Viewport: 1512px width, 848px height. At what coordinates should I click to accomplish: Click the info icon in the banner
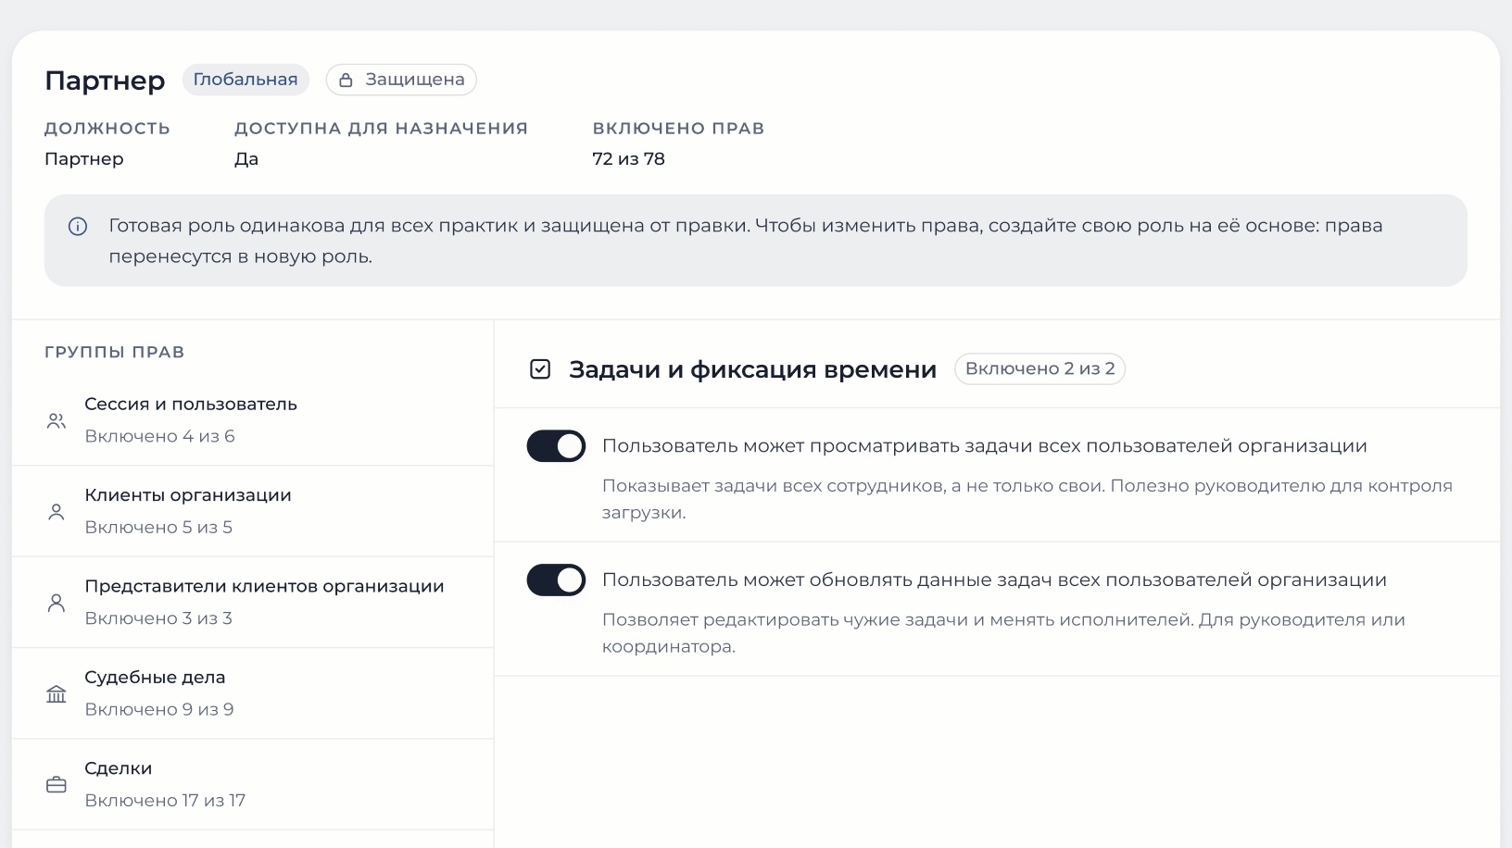(78, 226)
